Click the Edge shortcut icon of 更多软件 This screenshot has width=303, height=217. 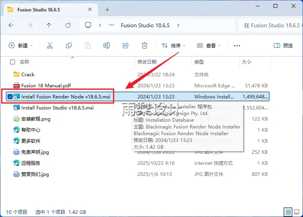tap(17, 141)
